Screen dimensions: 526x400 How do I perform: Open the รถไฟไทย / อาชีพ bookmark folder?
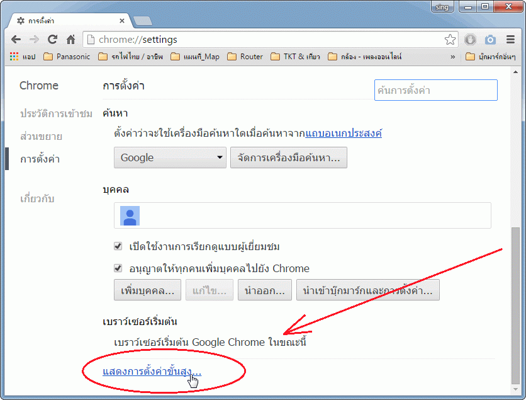point(131,57)
